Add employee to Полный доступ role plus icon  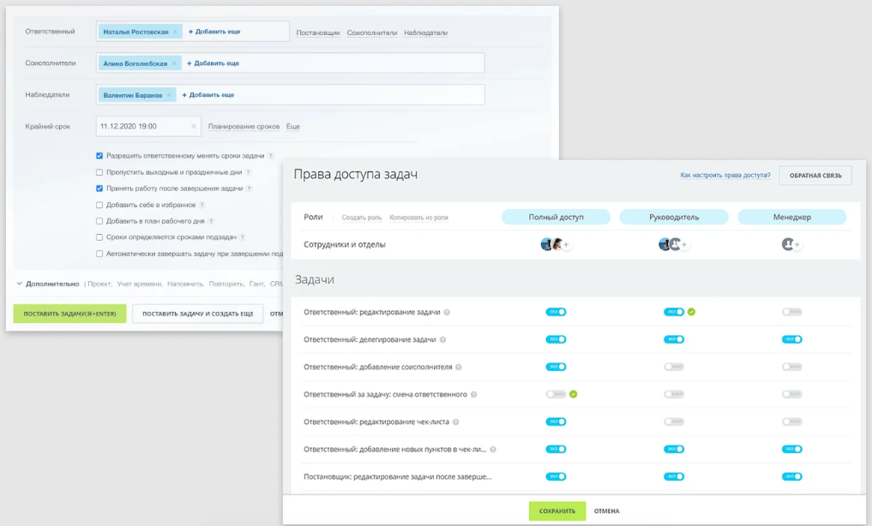(x=566, y=244)
